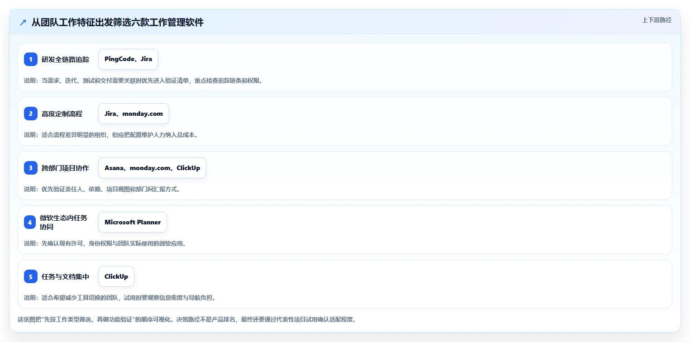
Task: Click the arrow icon beside the title
Action: click(23, 22)
